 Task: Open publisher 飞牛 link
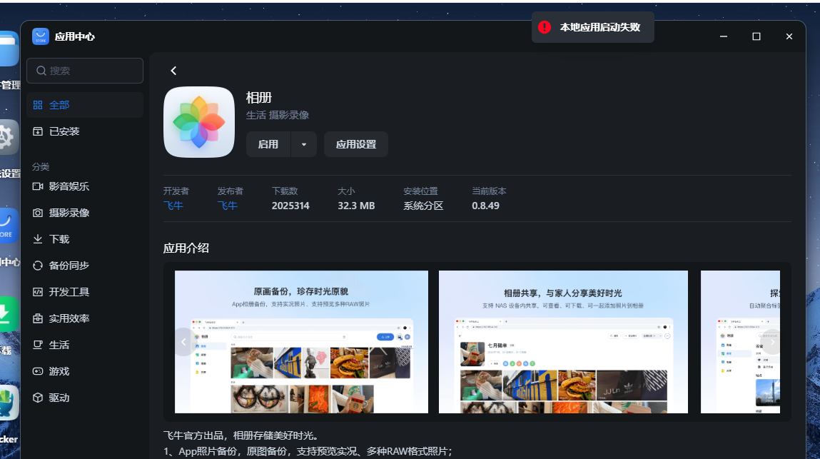click(228, 206)
